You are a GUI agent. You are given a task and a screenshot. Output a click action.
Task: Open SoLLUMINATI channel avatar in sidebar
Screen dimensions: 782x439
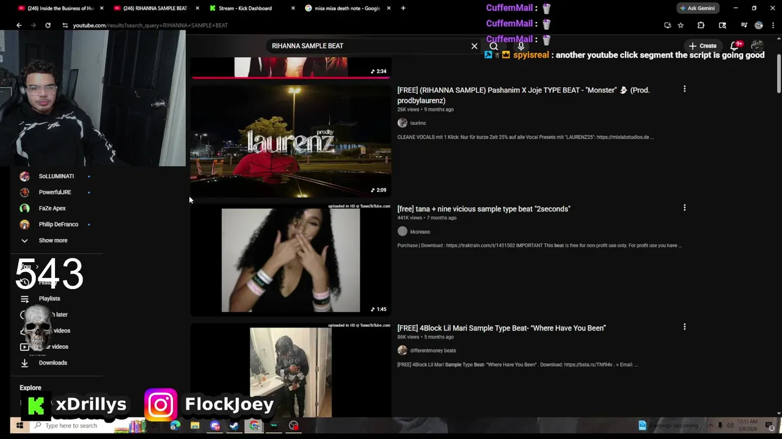(24, 176)
